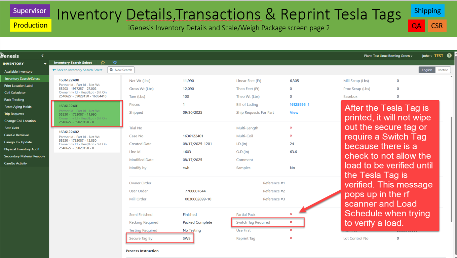Open Inventory Search/Select in sidebar
The width and height of the screenshot is (457, 258).
(23, 79)
